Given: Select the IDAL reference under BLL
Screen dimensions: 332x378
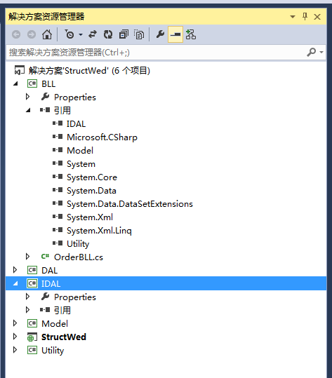Looking at the screenshot, I should pyautogui.click(x=77, y=124).
